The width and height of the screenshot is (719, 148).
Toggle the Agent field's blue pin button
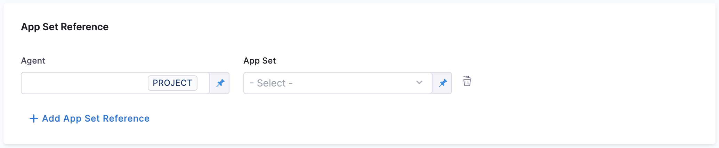click(220, 83)
